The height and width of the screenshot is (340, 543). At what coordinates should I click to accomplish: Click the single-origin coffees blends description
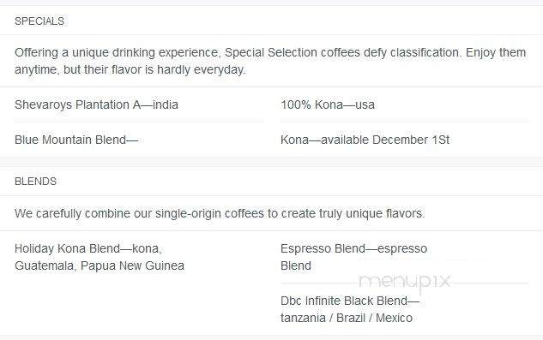click(220, 213)
